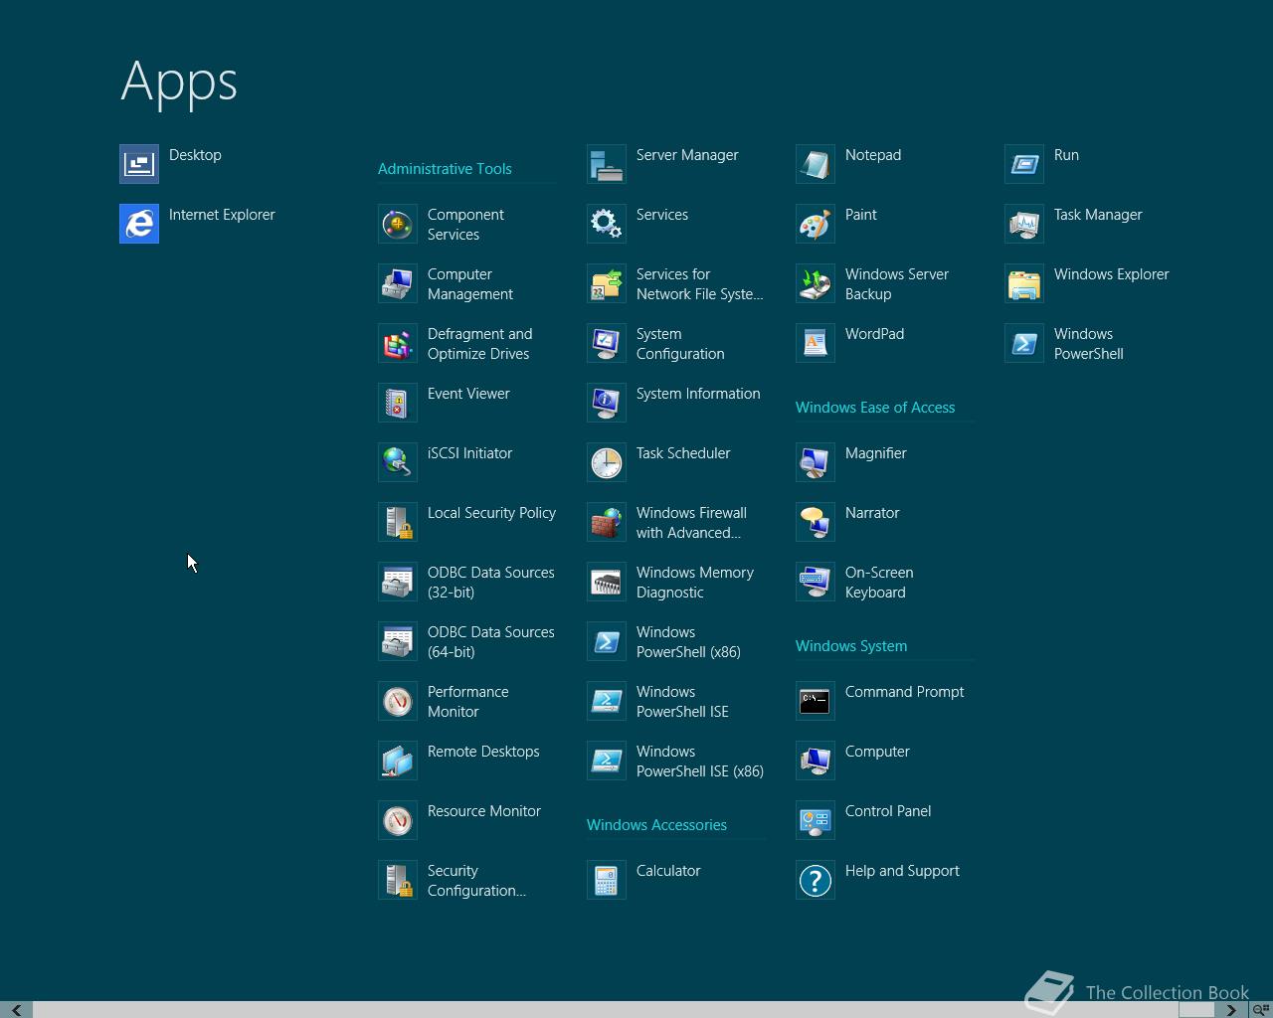Open the Run dialog icon
Image resolution: width=1273 pixels, height=1018 pixels.
tap(1024, 164)
